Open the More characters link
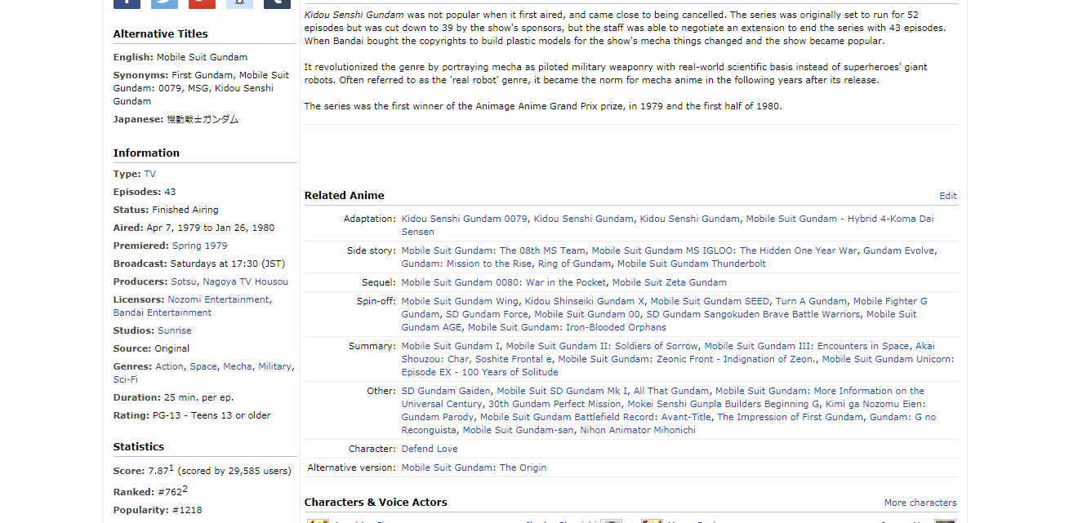 (920, 503)
